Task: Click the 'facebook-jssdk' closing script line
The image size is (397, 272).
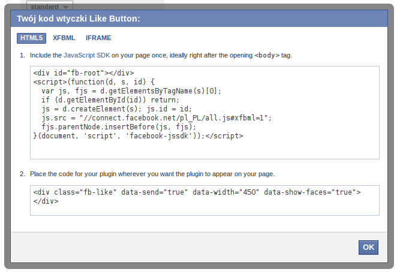Action: coord(138,136)
